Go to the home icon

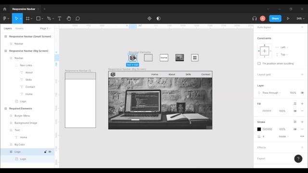tap(5, 9)
